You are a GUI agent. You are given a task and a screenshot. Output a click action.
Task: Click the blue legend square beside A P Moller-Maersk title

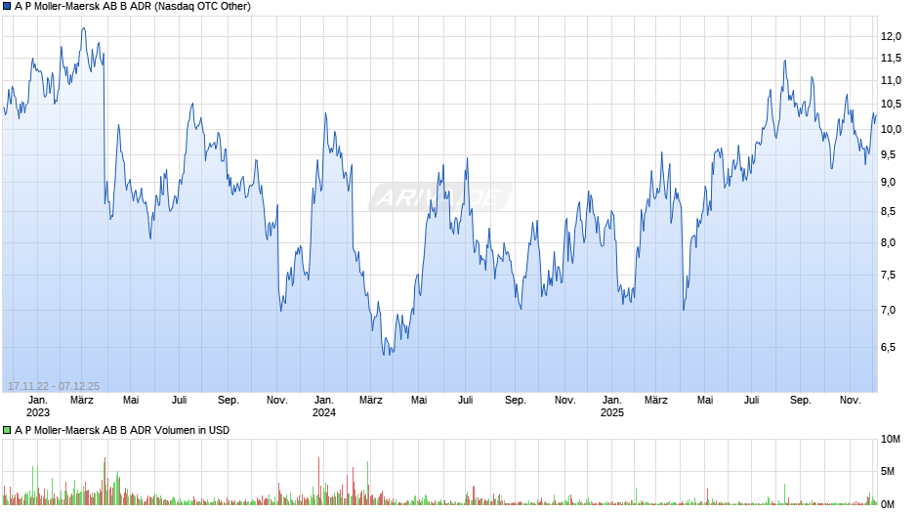click(x=7, y=7)
